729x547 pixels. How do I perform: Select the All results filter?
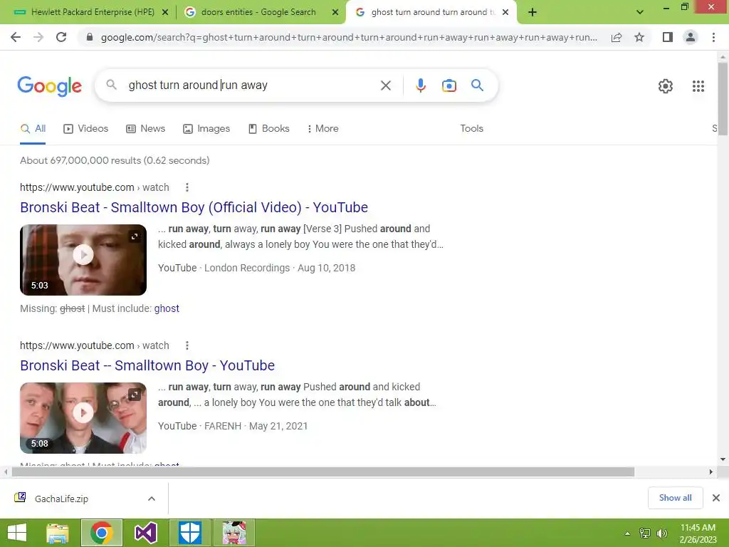pyautogui.click(x=33, y=129)
